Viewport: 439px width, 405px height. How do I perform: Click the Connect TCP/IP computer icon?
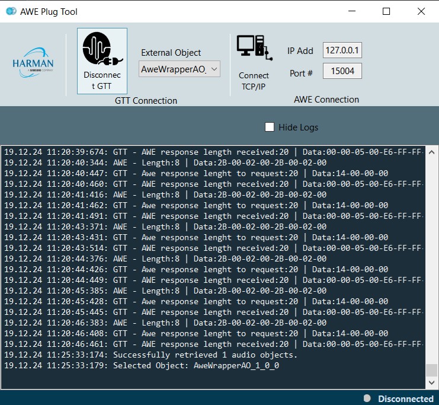(x=254, y=48)
